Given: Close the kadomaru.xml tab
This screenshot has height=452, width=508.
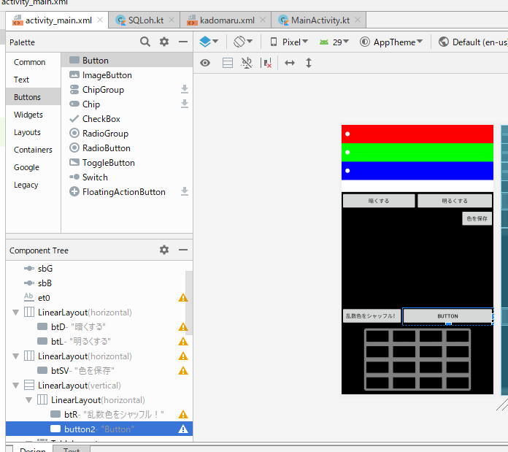Looking at the screenshot, I should click(x=263, y=20).
